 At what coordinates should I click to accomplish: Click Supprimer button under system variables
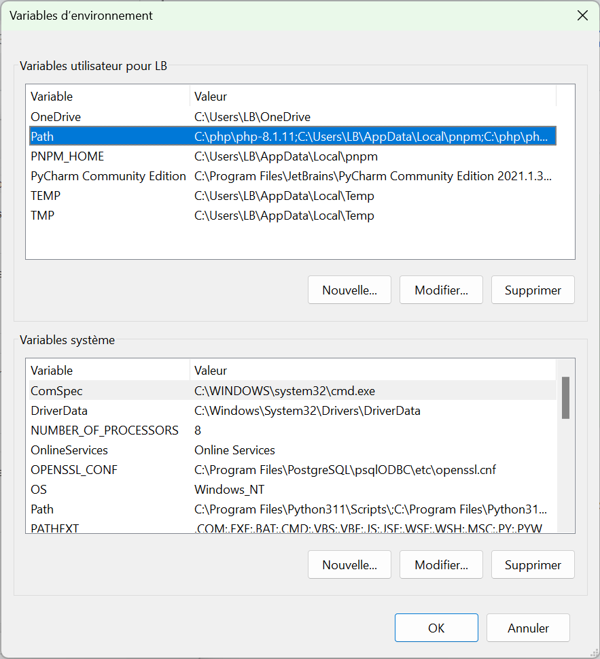point(533,564)
